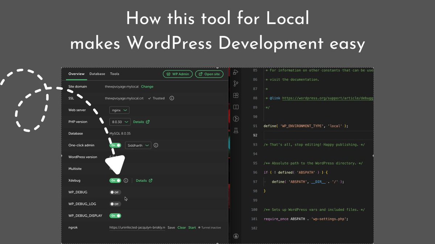Open Source Control view in editor sidebar
The height and width of the screenshot is (244, 435).
236,84
